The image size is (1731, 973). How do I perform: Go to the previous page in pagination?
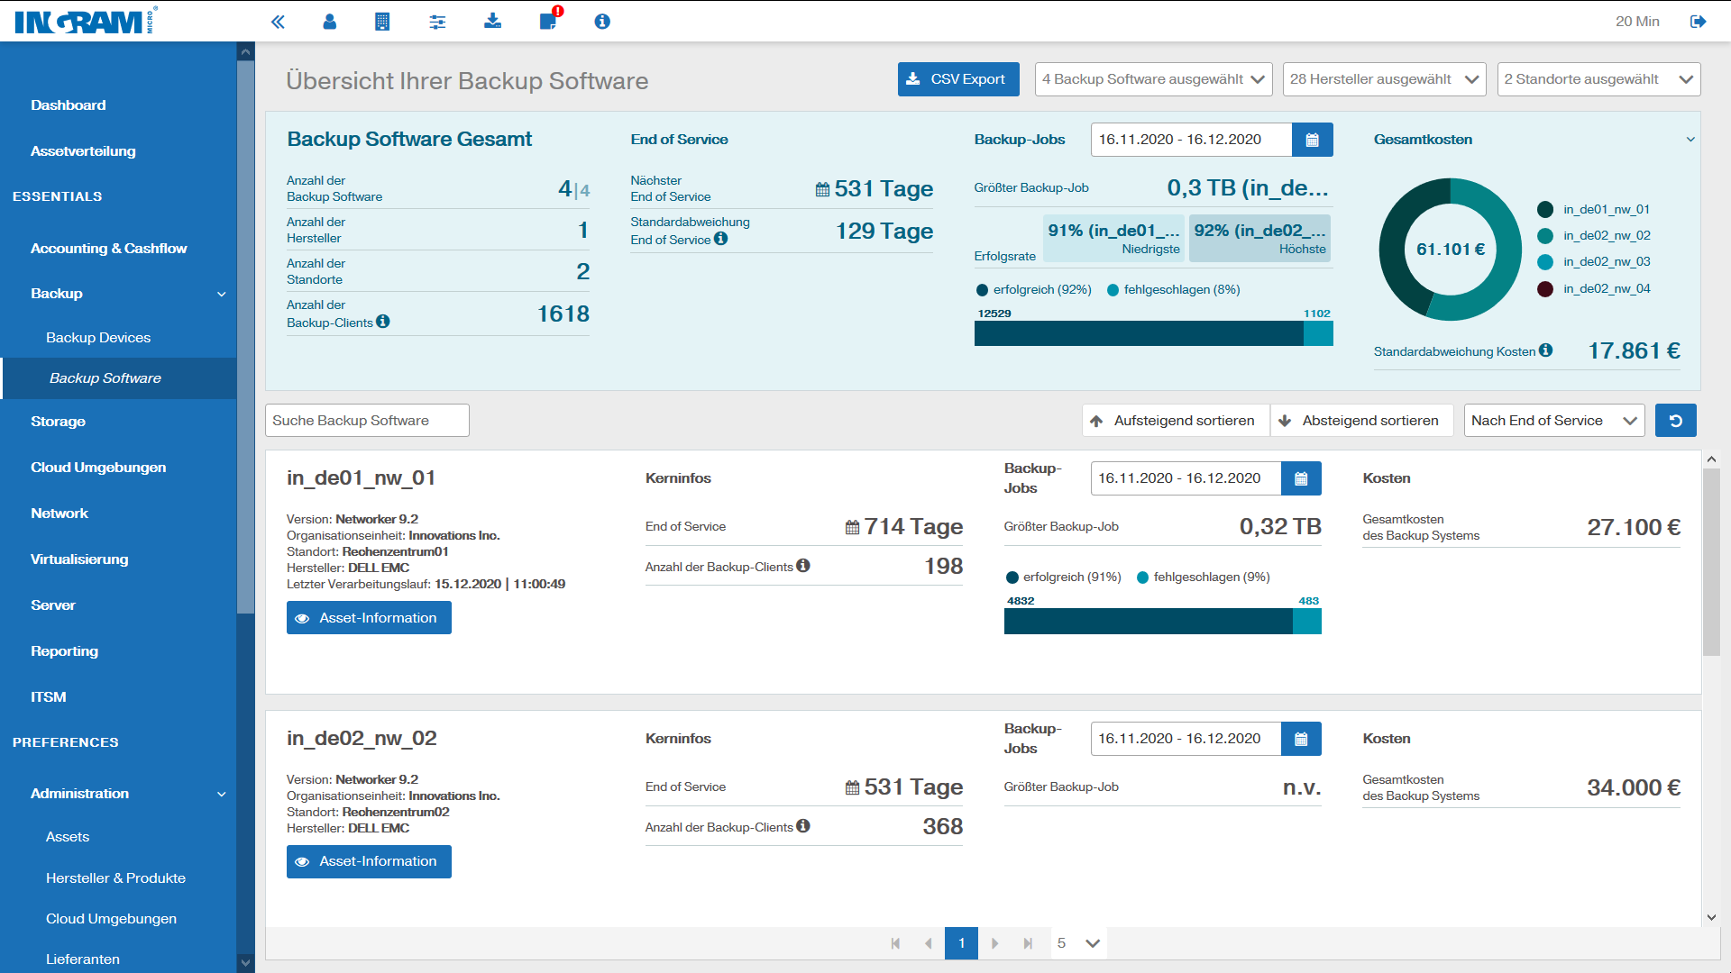tap(929, 943)
